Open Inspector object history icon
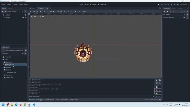This screenshot has height=107, width=190. click(x=187, y=11)
